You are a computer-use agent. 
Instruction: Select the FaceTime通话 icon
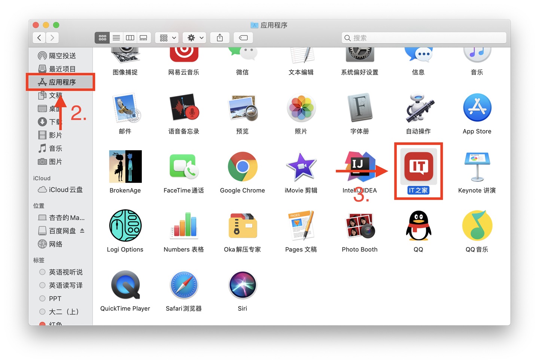click(x=184, y=166)
